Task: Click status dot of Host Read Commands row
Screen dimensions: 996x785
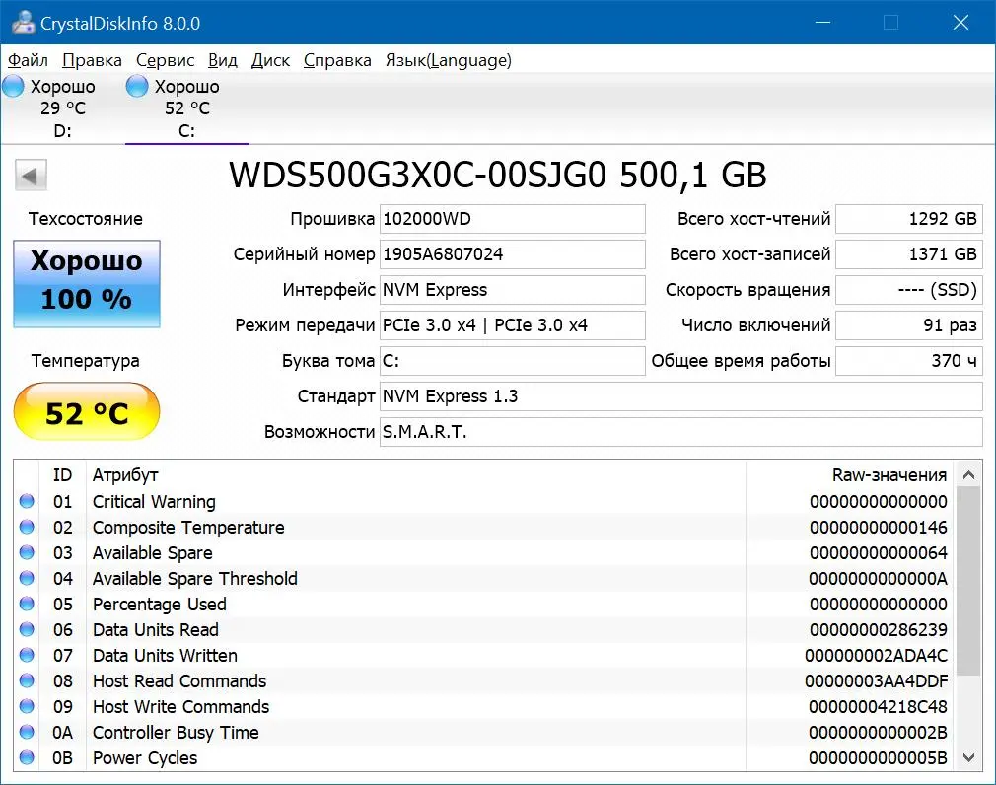Action: tap(27, 680)
